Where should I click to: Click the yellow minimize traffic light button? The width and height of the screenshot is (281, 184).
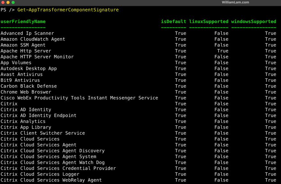coord(8,2)
